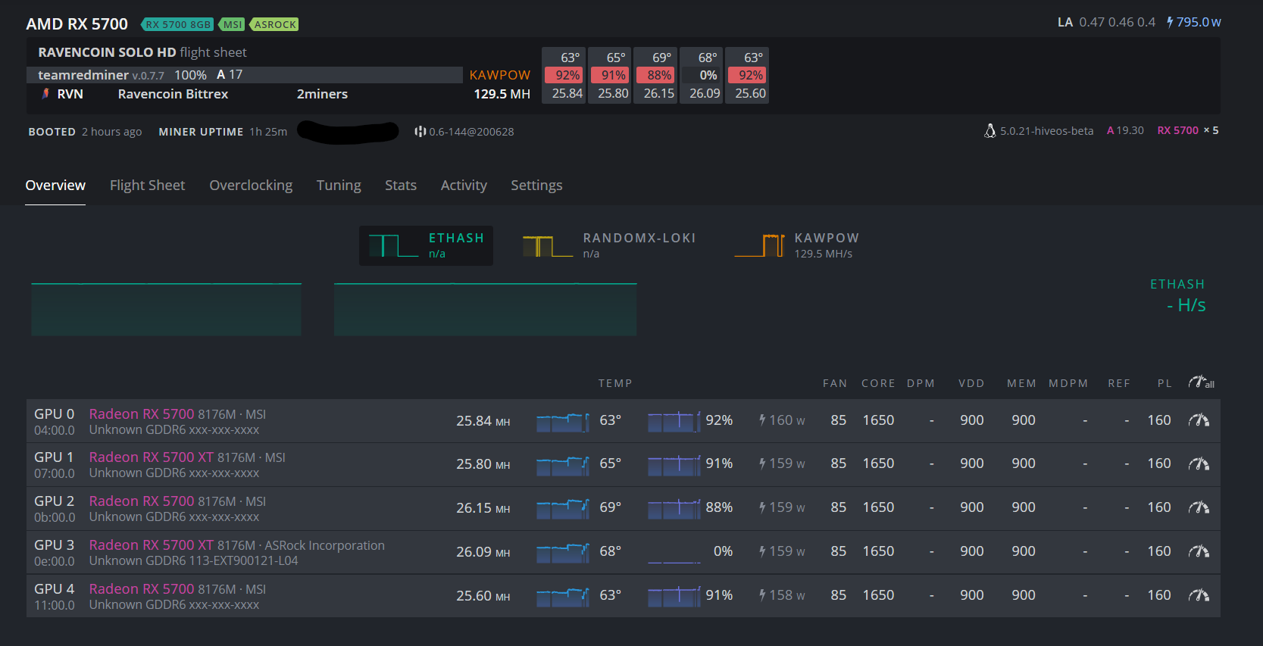Click the Linux penguin kernel icon
The height and width of the screenshot is (646, 1263).
tap(989, 131)
